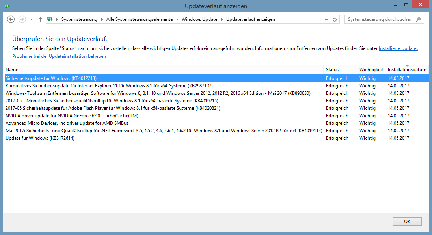432x235 pixels.
Task: Close the Updateverlauf anzeigen window
Action: (421, 5)
